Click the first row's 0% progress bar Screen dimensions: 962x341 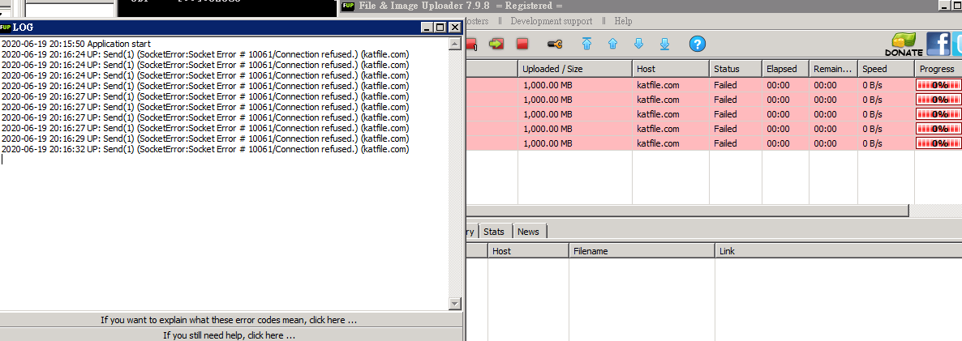[x=938, y=85]
